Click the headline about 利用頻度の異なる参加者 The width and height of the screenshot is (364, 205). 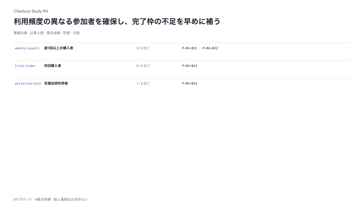[x=117, y=22]
